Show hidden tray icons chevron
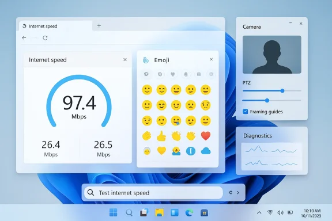The width and height of the screenshot is (332, 221). click(x=259, y=212)
